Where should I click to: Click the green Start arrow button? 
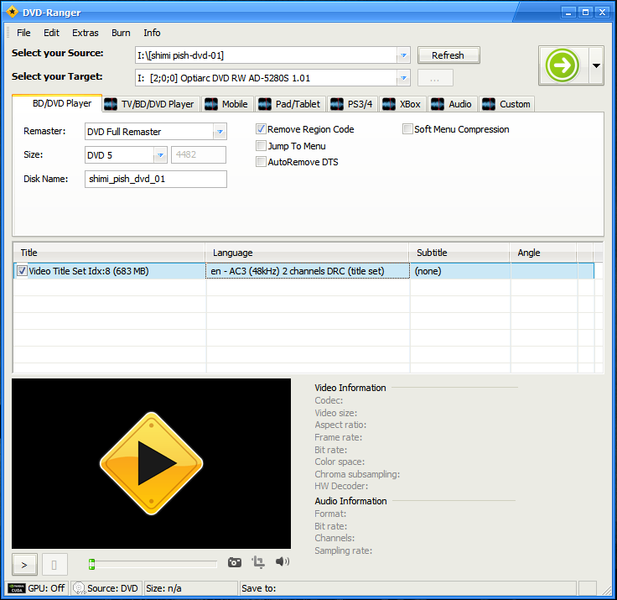563,65
